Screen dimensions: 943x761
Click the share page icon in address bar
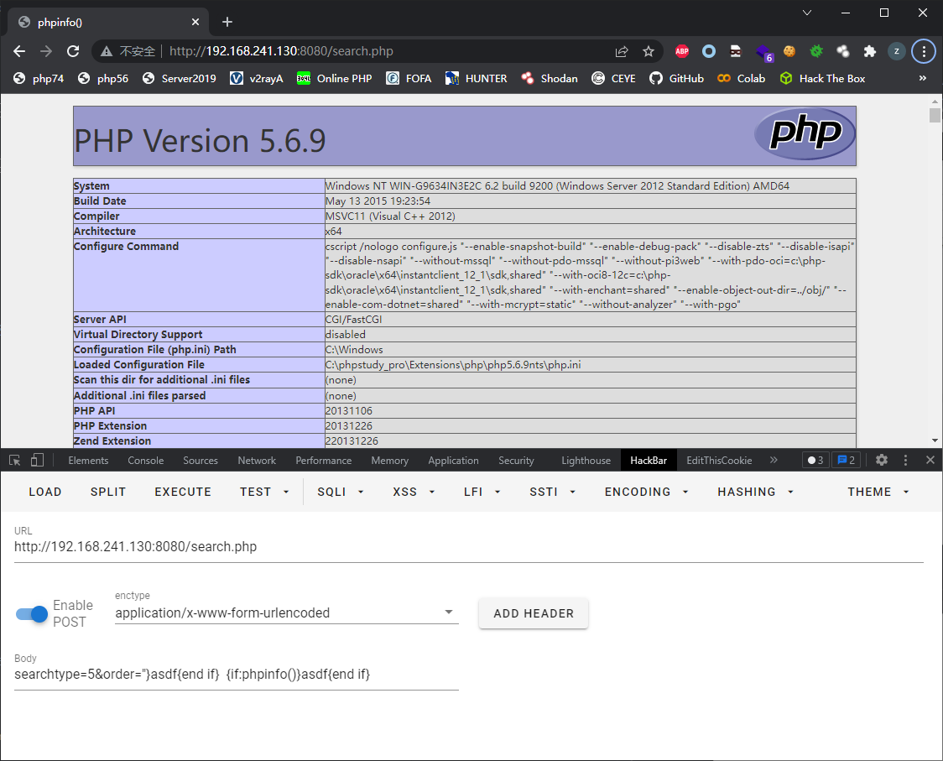pos(621,51)
